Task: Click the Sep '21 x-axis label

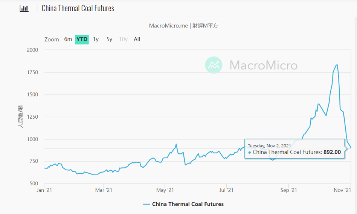Action: tap(288, 190)
